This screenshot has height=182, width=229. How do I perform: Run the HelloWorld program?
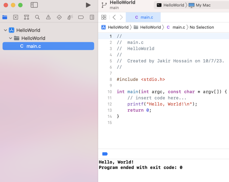88,5
